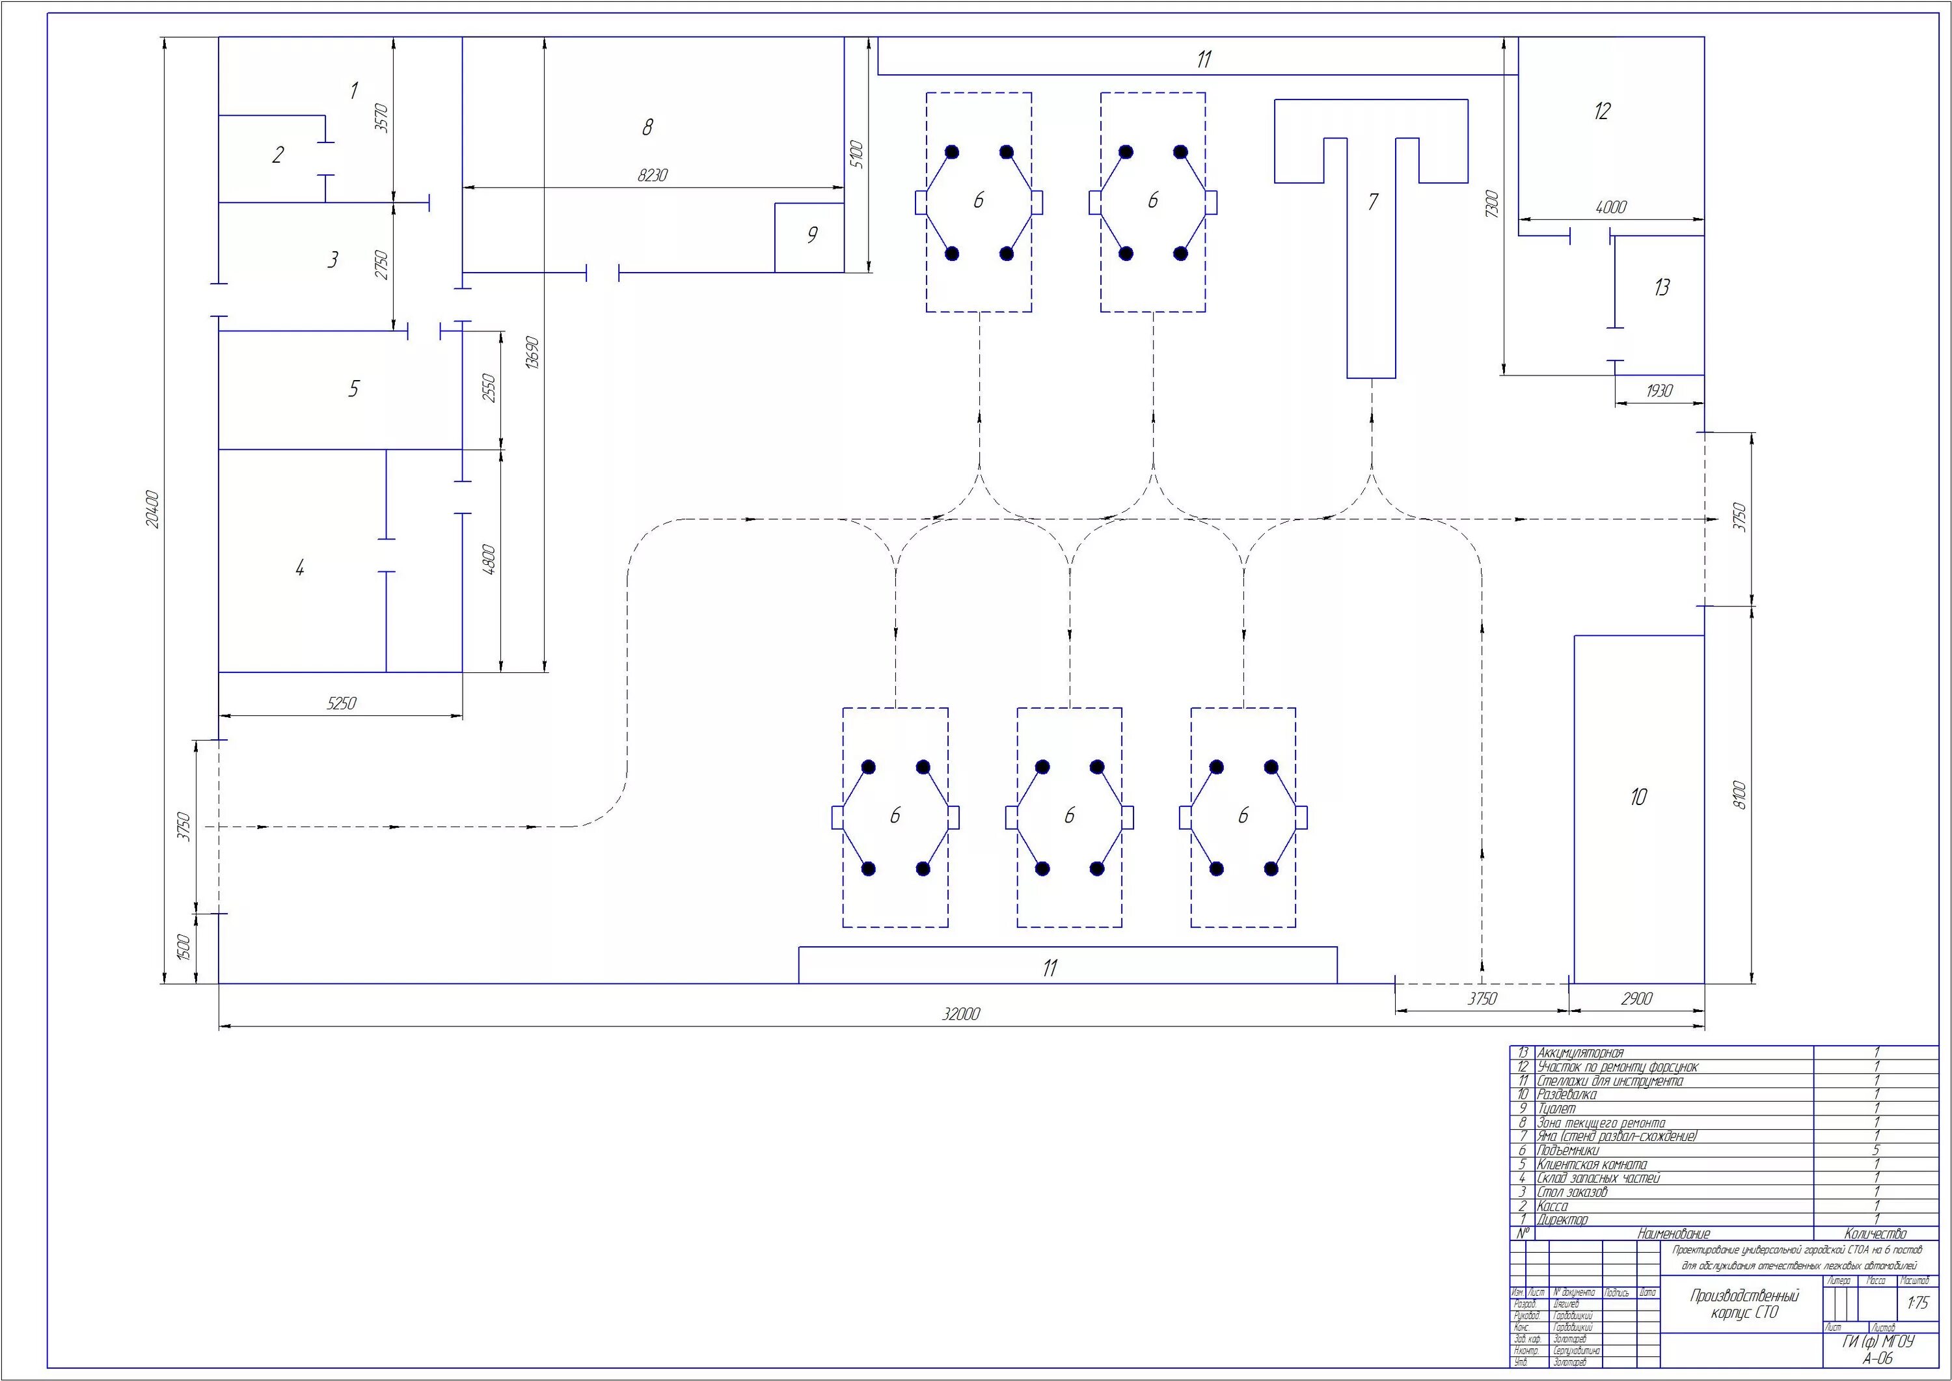Screen dimensions: 1952x1381
Task: Click the bottom tool shelf labeled 11
Action: point(1050,968)
